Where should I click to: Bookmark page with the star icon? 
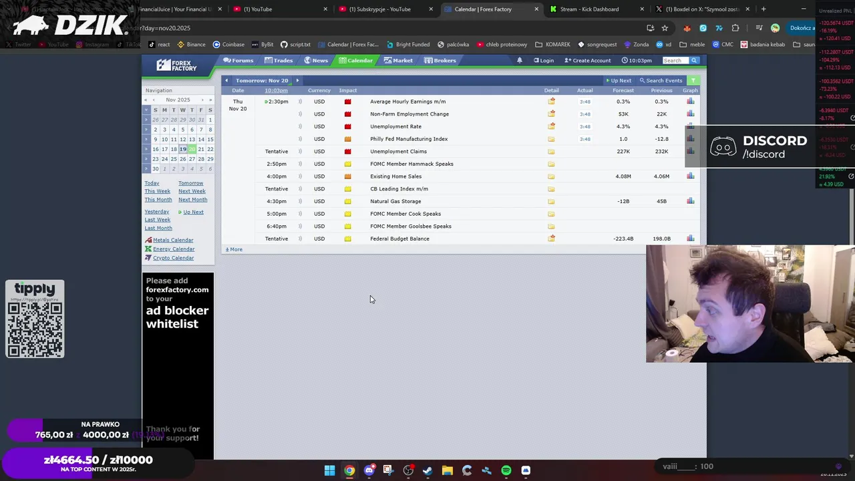pyautogui.click(x=665, y=28)
